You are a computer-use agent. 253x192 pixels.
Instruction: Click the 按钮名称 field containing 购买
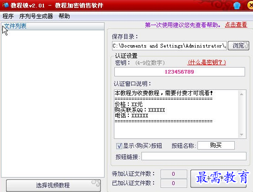(216, 145)
